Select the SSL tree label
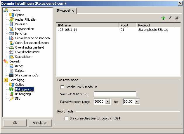184x134 pixels. click(18, 99)
